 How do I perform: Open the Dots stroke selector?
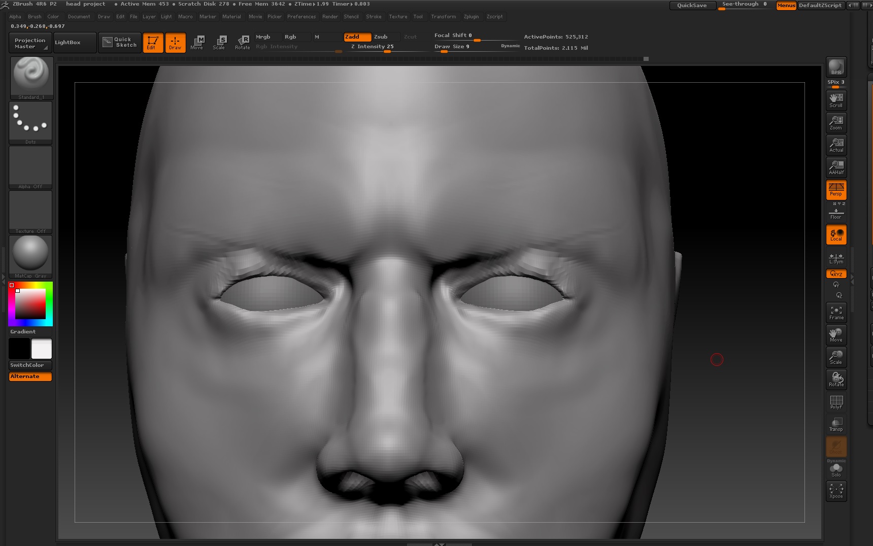pyautogui.click(x=30, y=121)
